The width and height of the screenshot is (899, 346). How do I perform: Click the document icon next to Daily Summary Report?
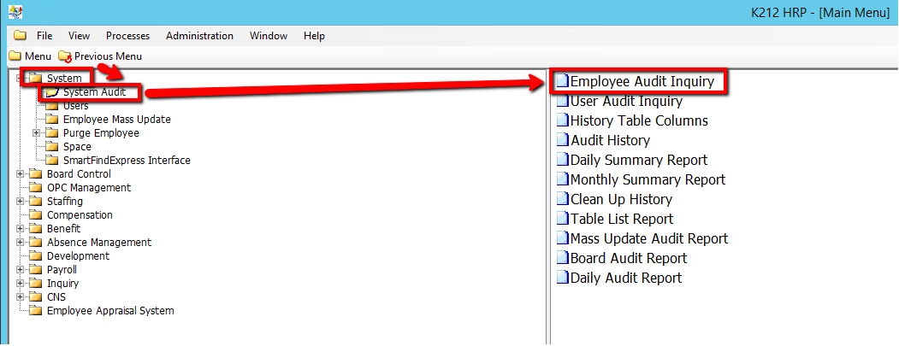click(x=562, y=160)
